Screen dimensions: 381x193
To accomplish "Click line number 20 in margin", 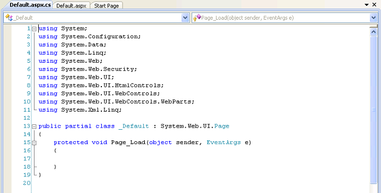I will [27, 183].
